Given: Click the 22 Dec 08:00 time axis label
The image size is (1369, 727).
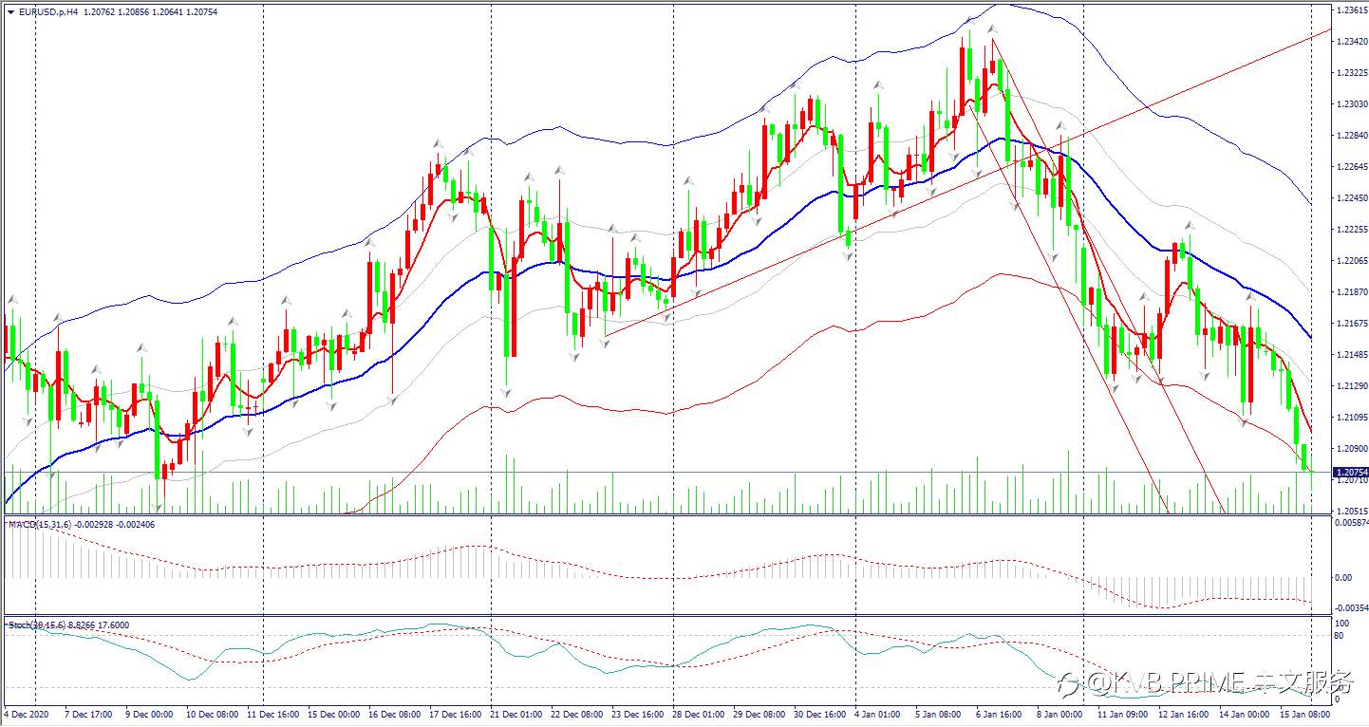Looking at the screenshot, I should [577, 715].
